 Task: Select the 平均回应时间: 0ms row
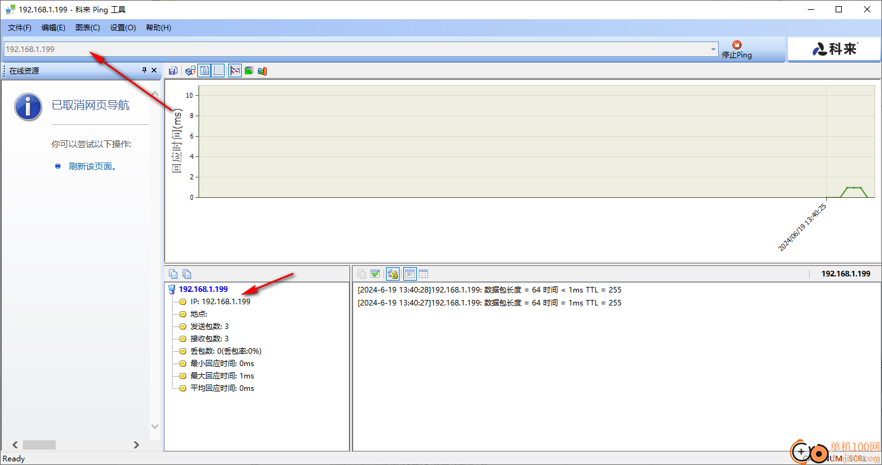[x=222, y=388]
